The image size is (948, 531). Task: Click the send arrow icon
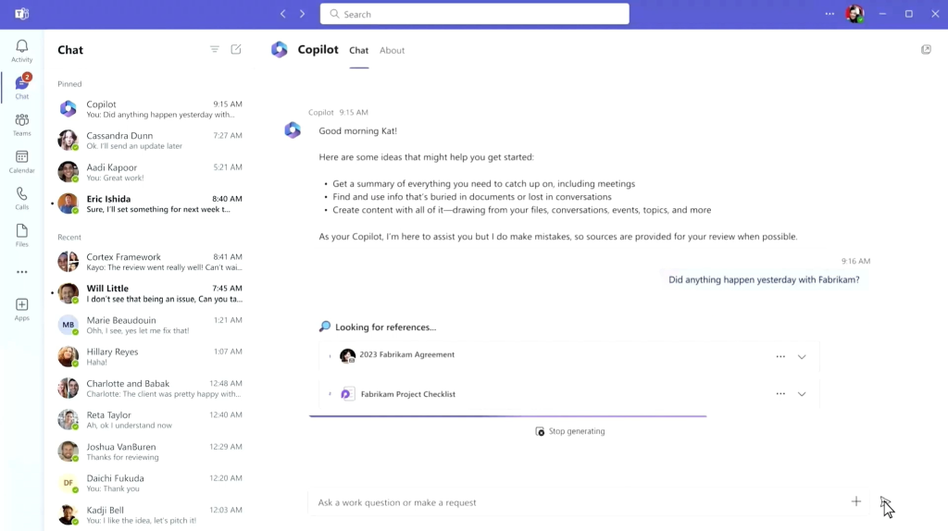point(884,502)
